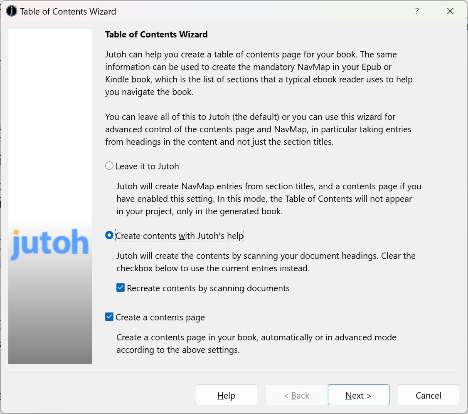The width and height of the screenshot is (468, 414).
Task: Click the paragraph starting 'You can leave all of this'
Action: coord(258,129)
